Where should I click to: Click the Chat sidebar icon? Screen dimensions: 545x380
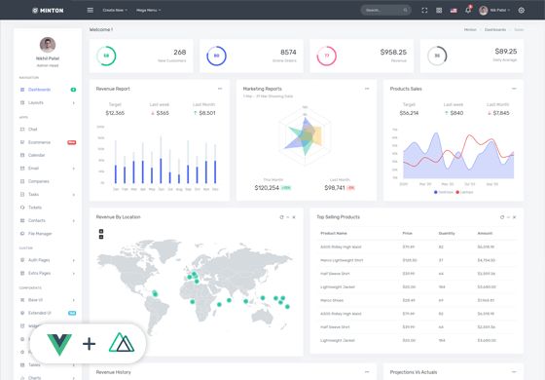click(x=22, y=129)
